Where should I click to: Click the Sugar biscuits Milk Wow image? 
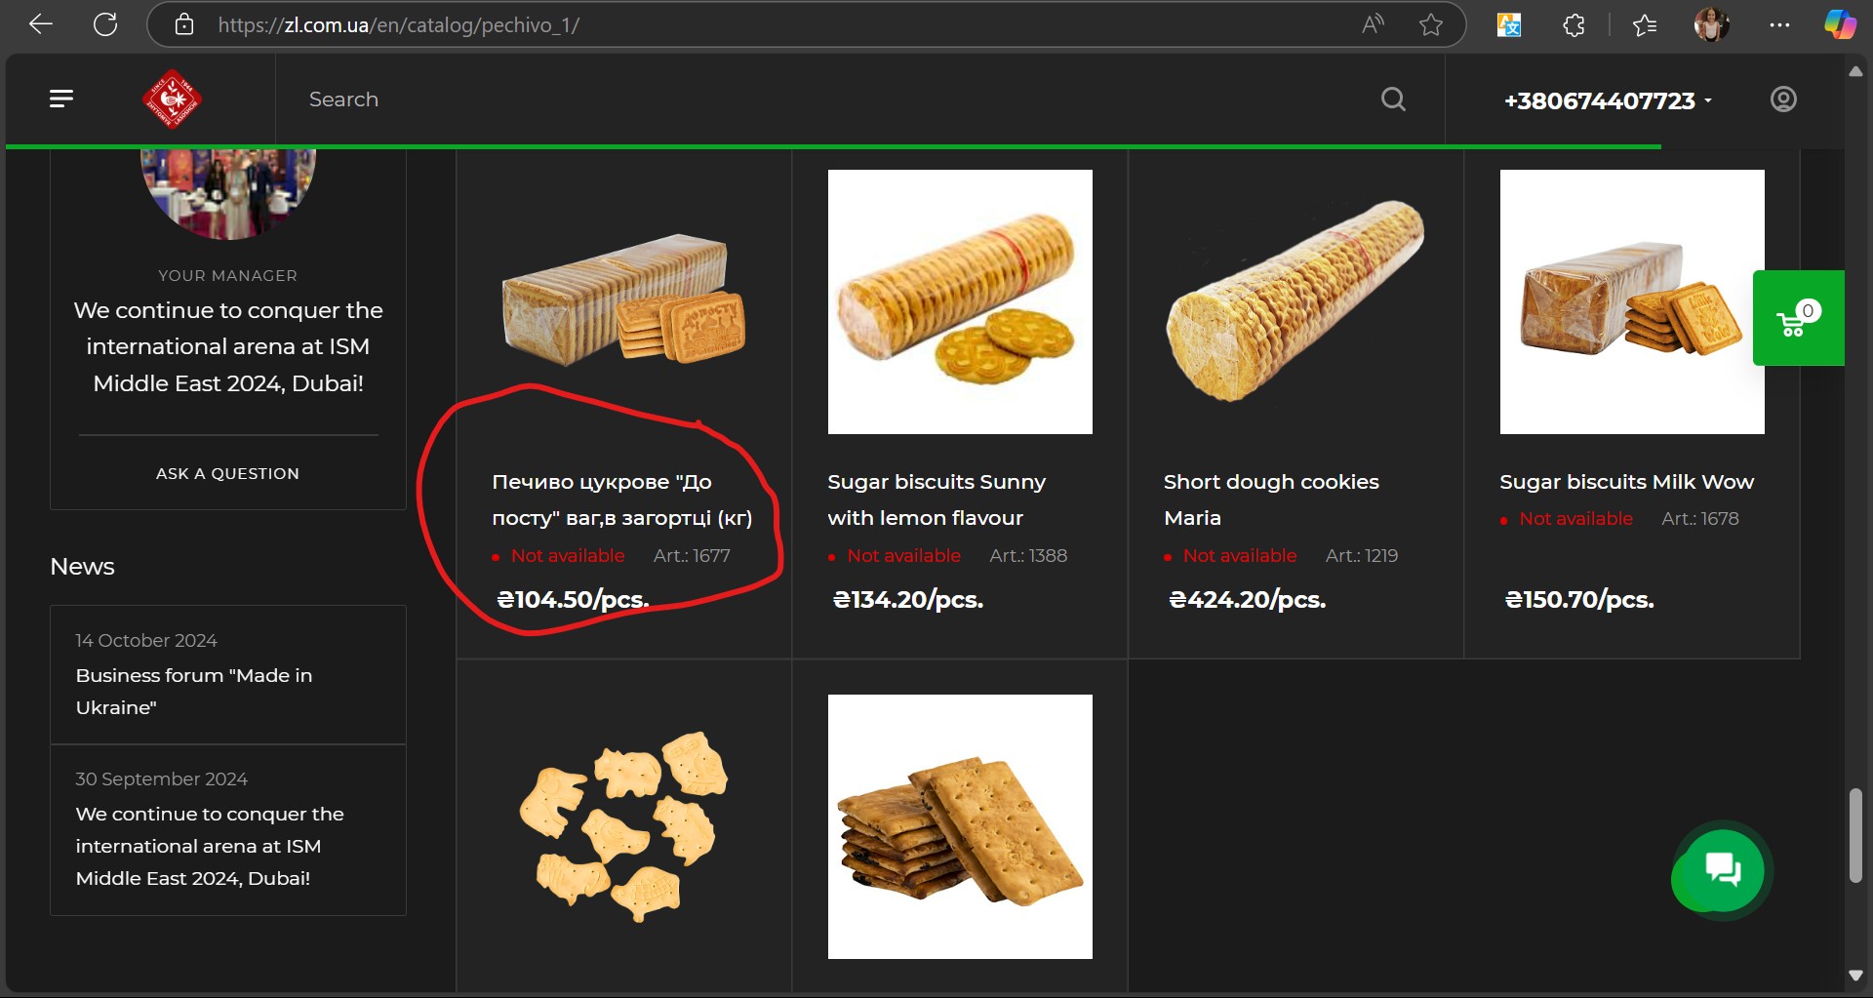1631,302
